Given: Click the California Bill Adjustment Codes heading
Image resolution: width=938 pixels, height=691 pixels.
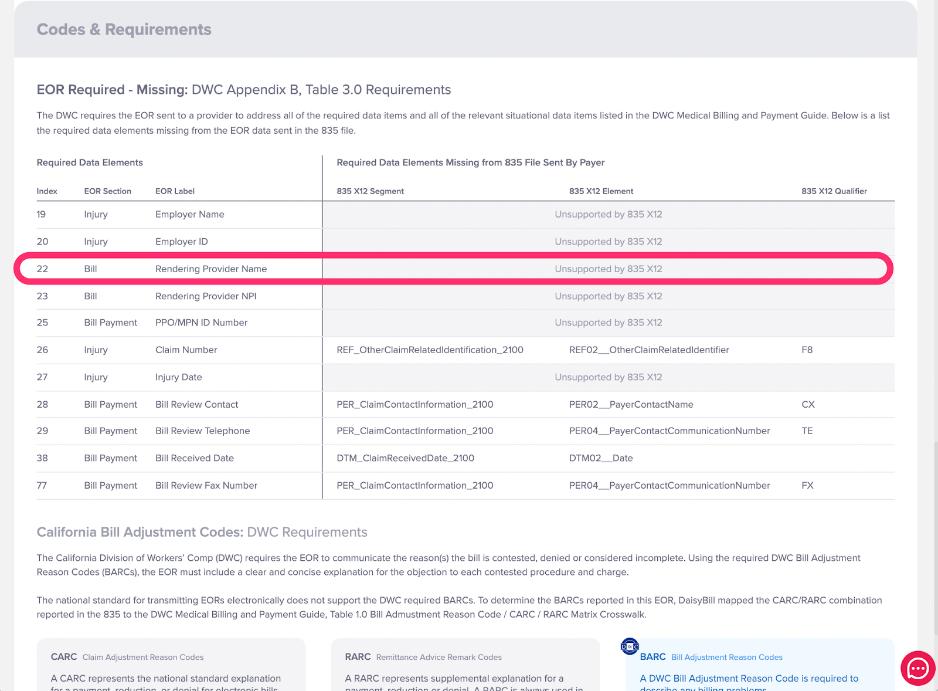Looking at the screenshot, I should click(x=202, y=532).
